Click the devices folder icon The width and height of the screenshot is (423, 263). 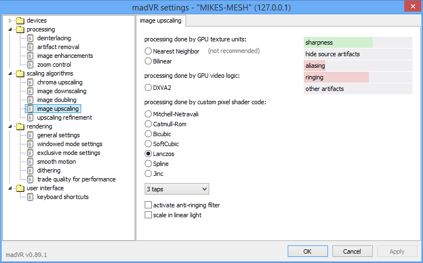pos(20,20)
